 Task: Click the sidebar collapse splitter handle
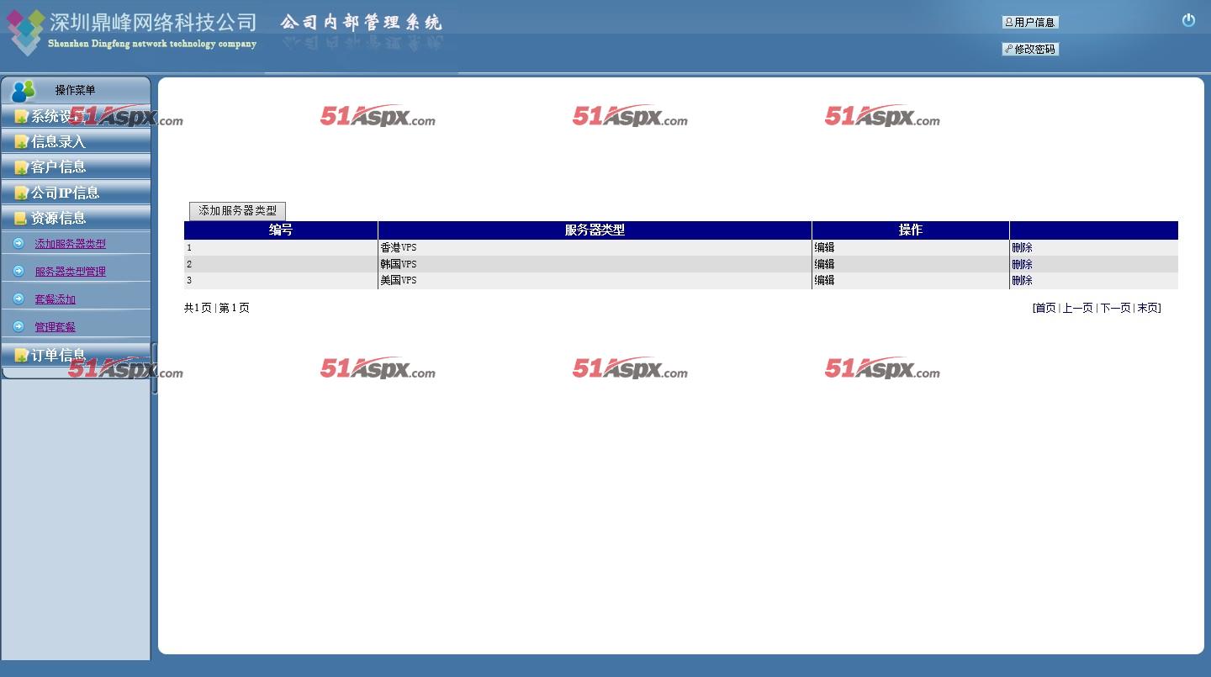click(154, 368)
